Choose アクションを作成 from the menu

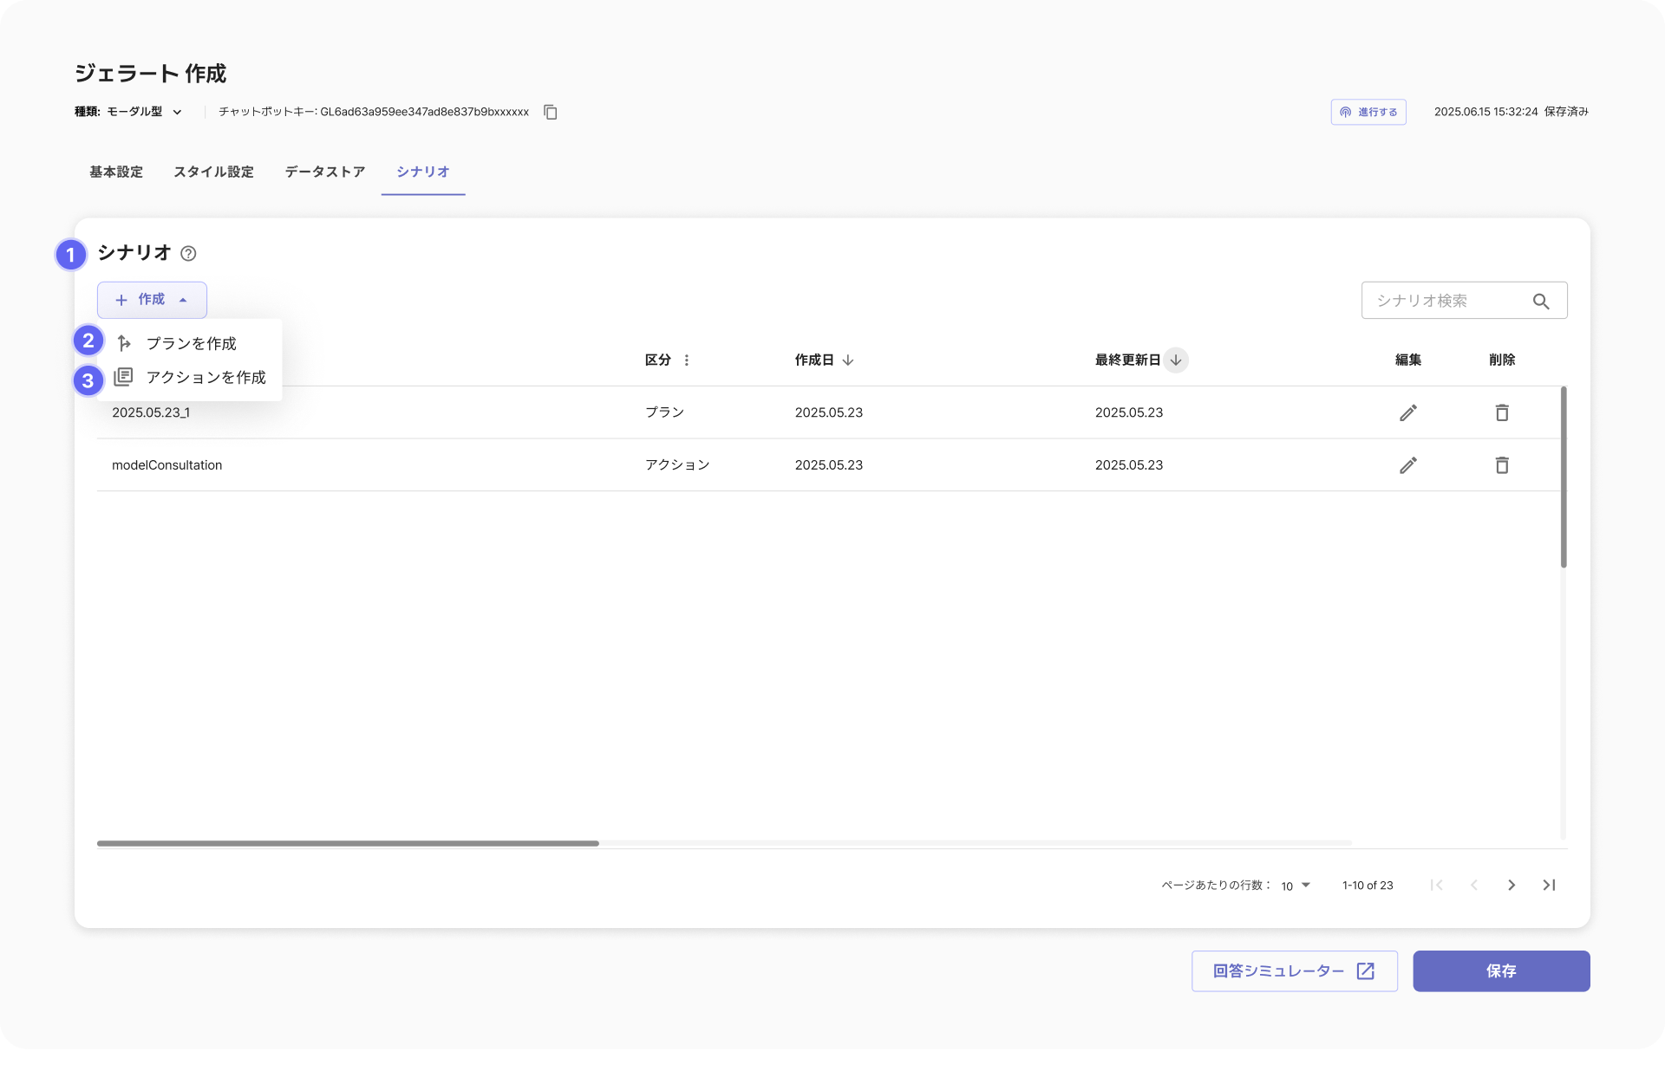[206, 377]
